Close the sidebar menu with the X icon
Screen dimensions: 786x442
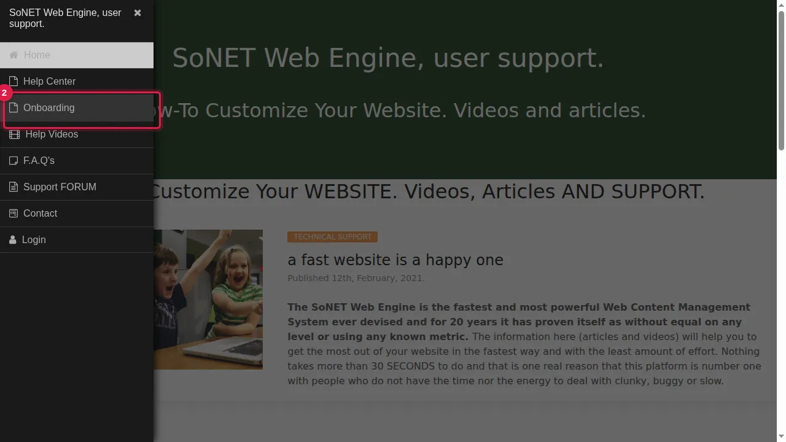tap(138, 13)
